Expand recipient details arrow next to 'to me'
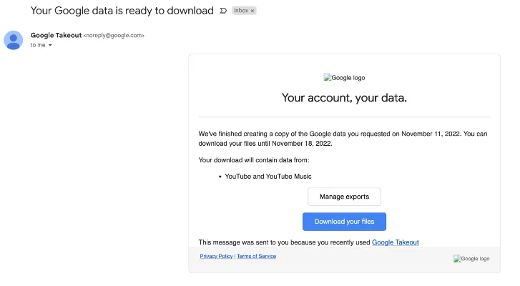 tap(50, 45)
